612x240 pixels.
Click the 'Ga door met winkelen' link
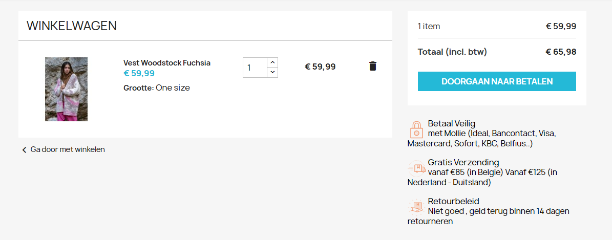click(68, 149)
